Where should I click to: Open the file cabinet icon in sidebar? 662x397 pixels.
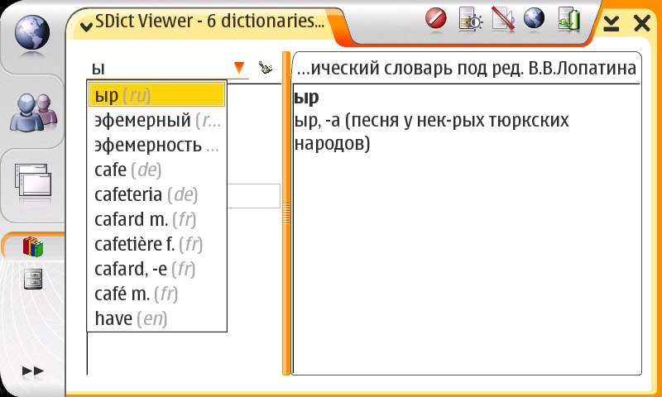click(32, 280)
